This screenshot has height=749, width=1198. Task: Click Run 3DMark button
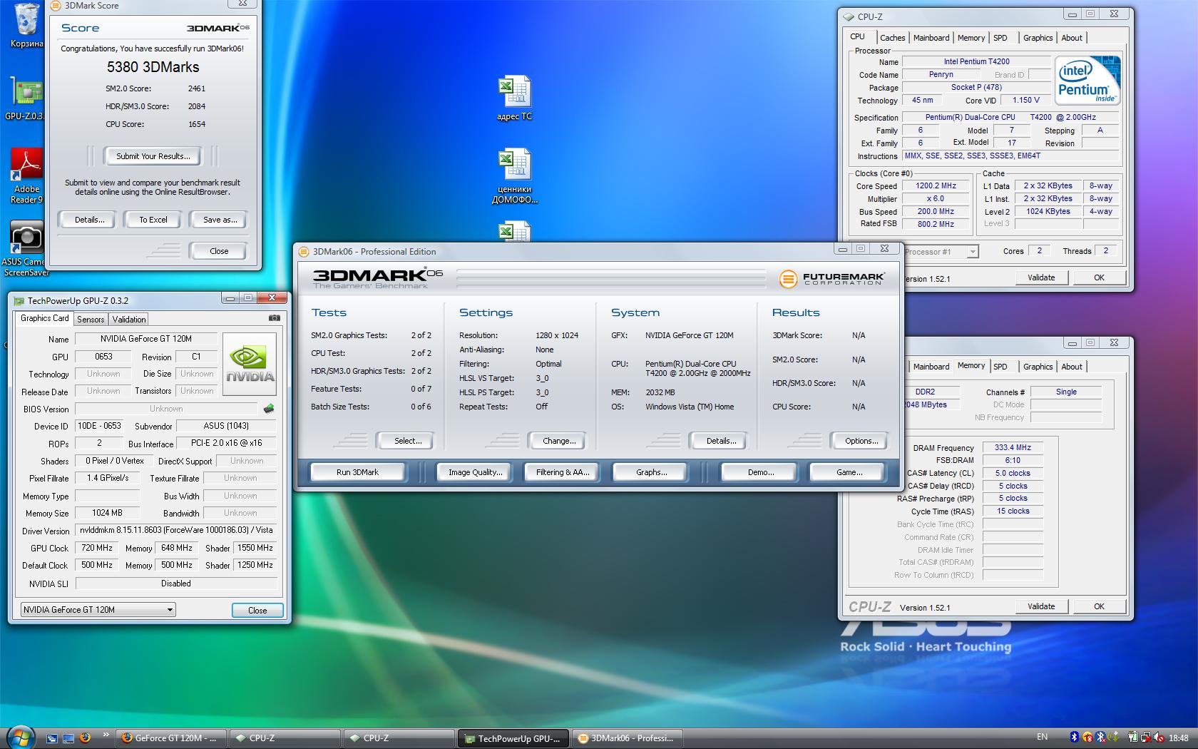point(357,472)
